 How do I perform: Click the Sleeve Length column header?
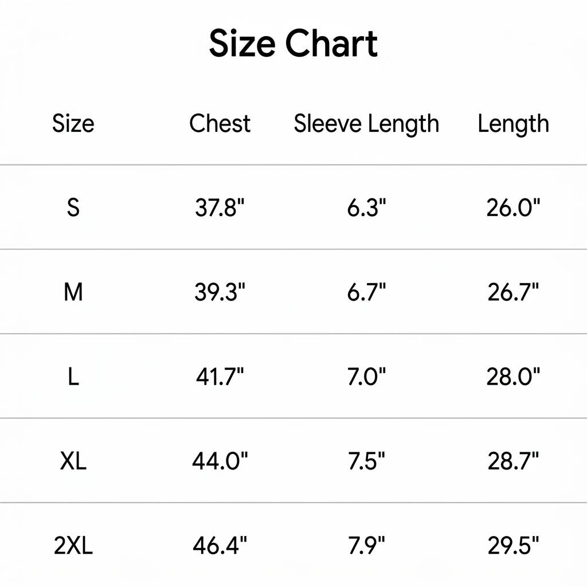coord(366,124)
